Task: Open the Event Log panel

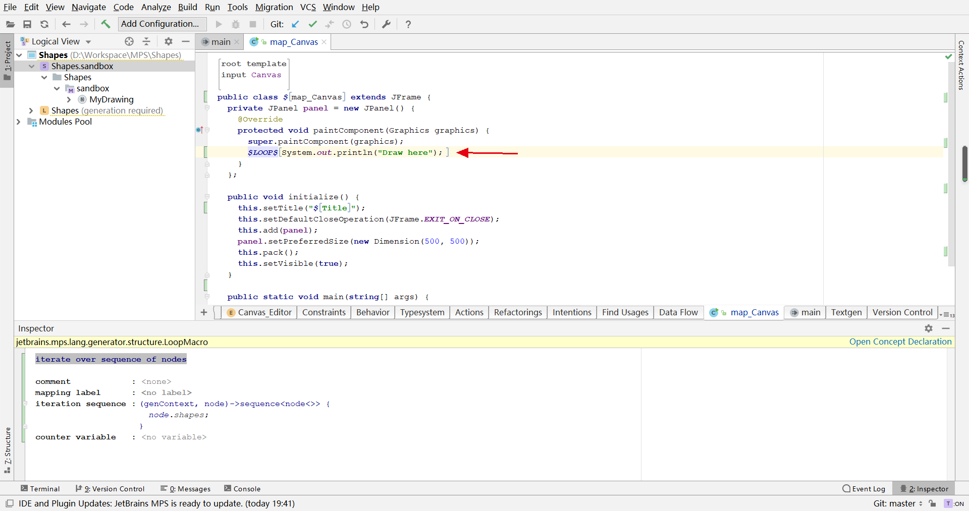Action: click(x=864, y=488)
